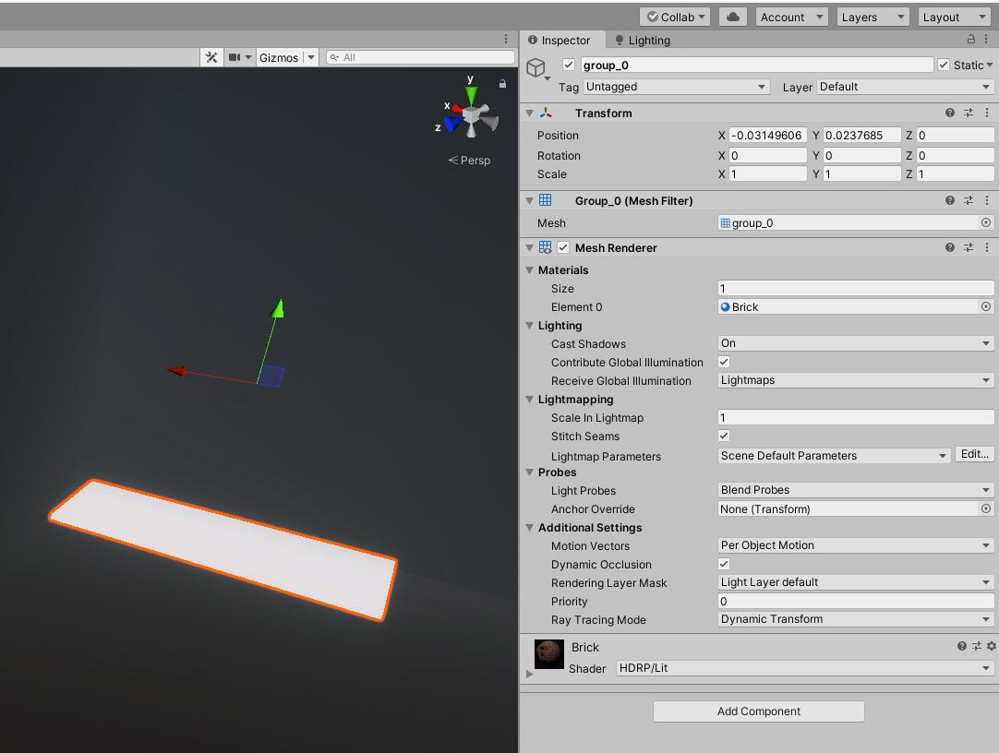Open Transform presets icon
This screenshot has width=999, height=753.
969,113
